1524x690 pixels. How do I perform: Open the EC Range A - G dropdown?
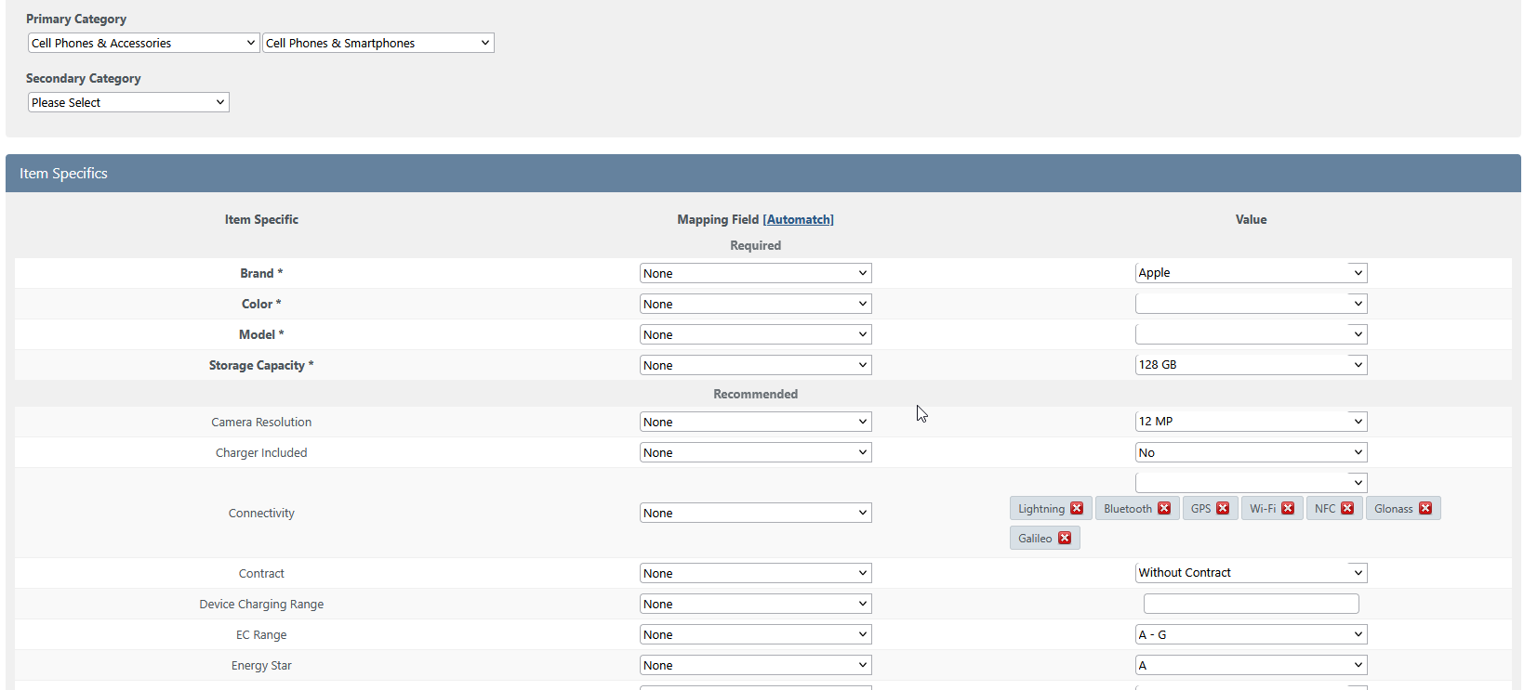pos(1251,634)
